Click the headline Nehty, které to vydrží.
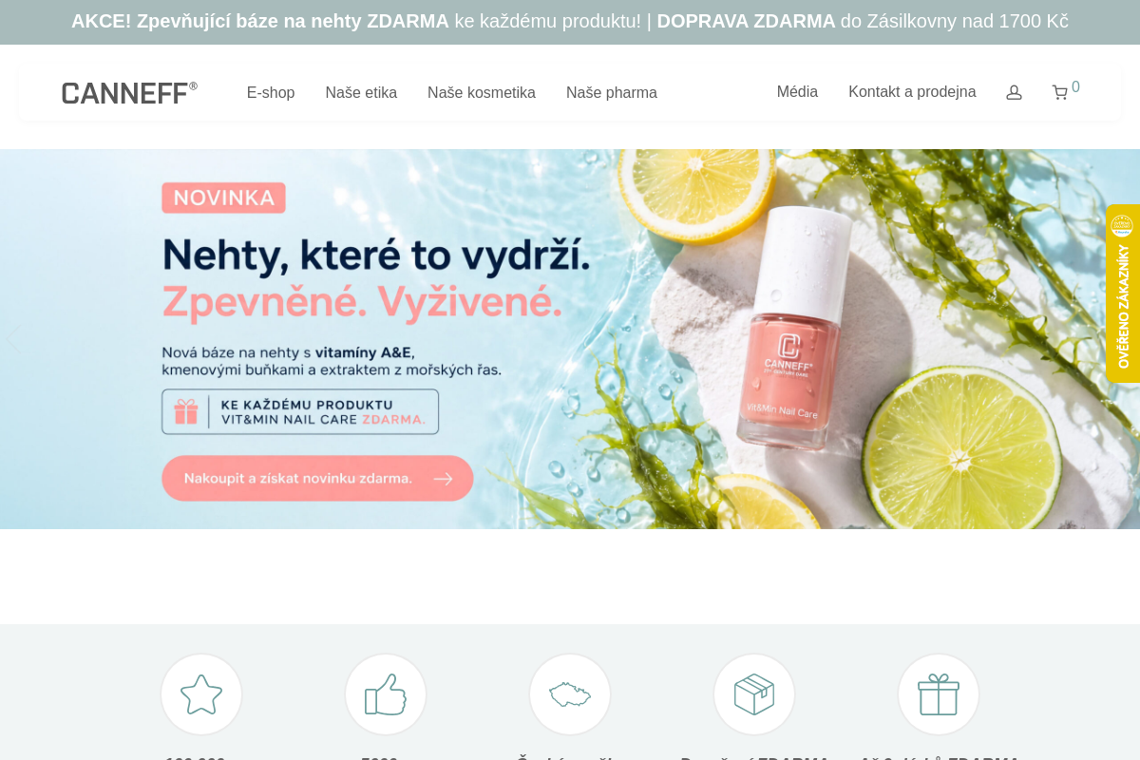The width and height of the screenshot is (1140, 760). pos(376,255)
